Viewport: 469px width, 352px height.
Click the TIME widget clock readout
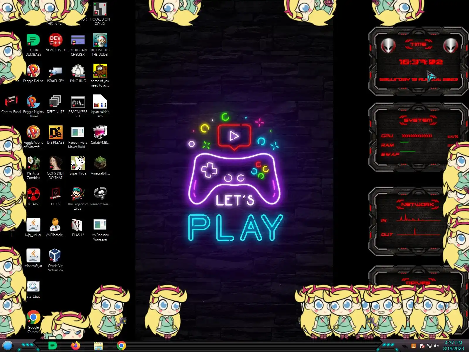421,62
